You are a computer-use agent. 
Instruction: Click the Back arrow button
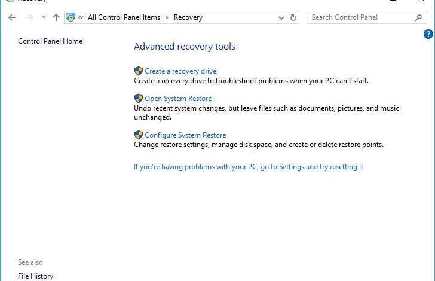12,17
